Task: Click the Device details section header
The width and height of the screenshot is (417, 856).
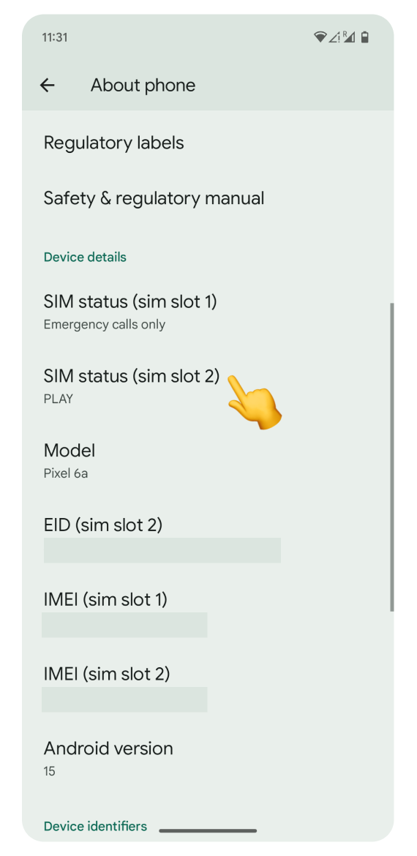Action: pyautogui.click(x=85, y=257)
